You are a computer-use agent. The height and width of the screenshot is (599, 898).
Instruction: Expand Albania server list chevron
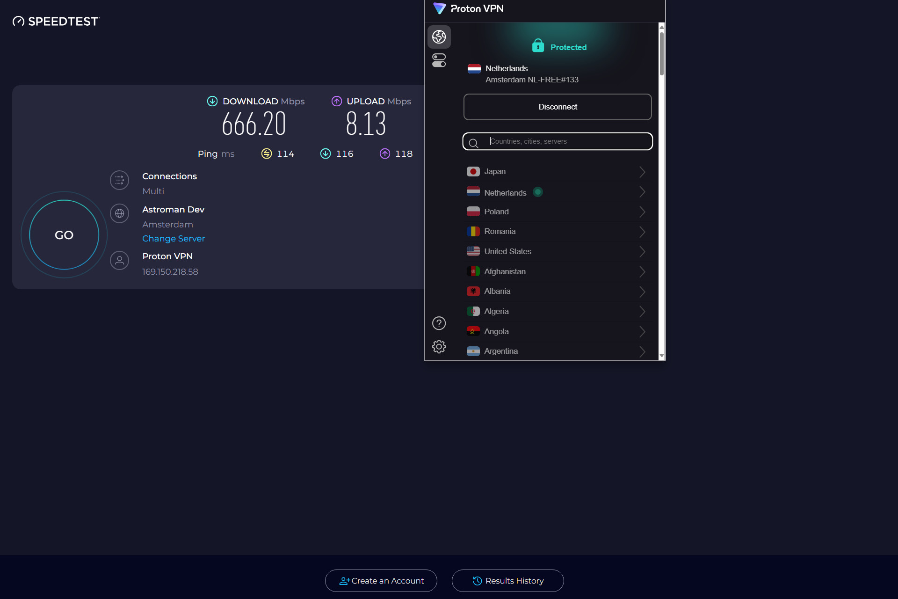(x=642, y=292)
